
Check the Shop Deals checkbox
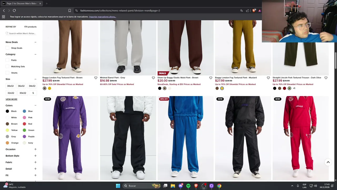point(7,48)
